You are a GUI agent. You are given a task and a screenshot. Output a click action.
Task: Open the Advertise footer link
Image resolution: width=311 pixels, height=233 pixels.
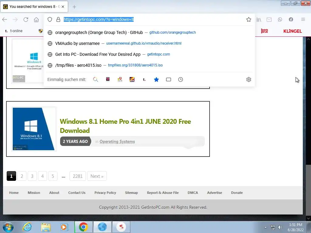coord(214,193)
